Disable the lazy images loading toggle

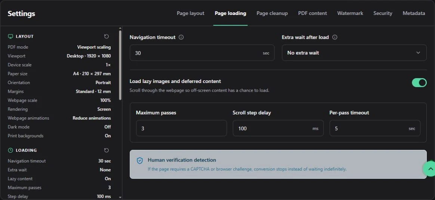[419, 82]
